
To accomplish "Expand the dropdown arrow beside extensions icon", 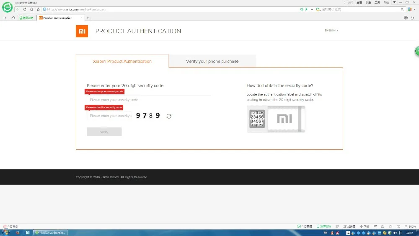I will [414, 9].
